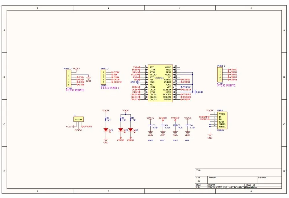This screenshot has width=289, height=198.
Task: Select the PORT_3 six-pin connector symbol
Action: (69, 78)
